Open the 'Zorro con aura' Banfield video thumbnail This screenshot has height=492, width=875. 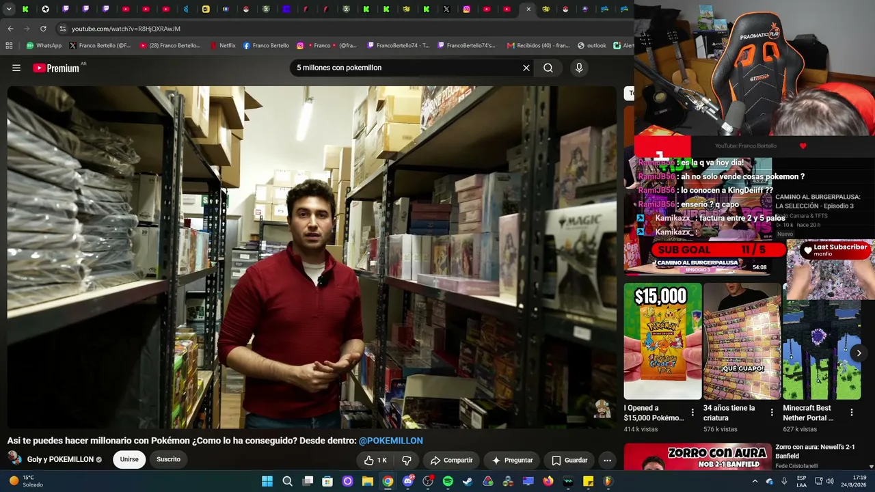(x=697, y=456)
